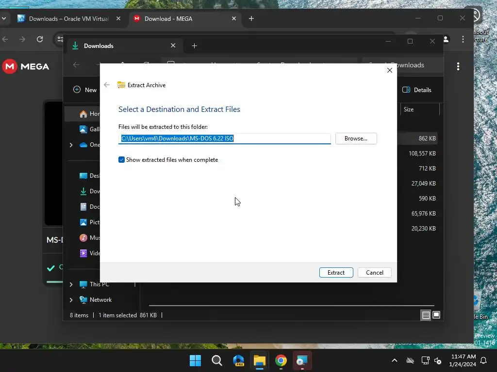The width and height of the screenshot is (497, 372).
Task: Click the muted volume tray icon
Action: click(x=438, y=360)
